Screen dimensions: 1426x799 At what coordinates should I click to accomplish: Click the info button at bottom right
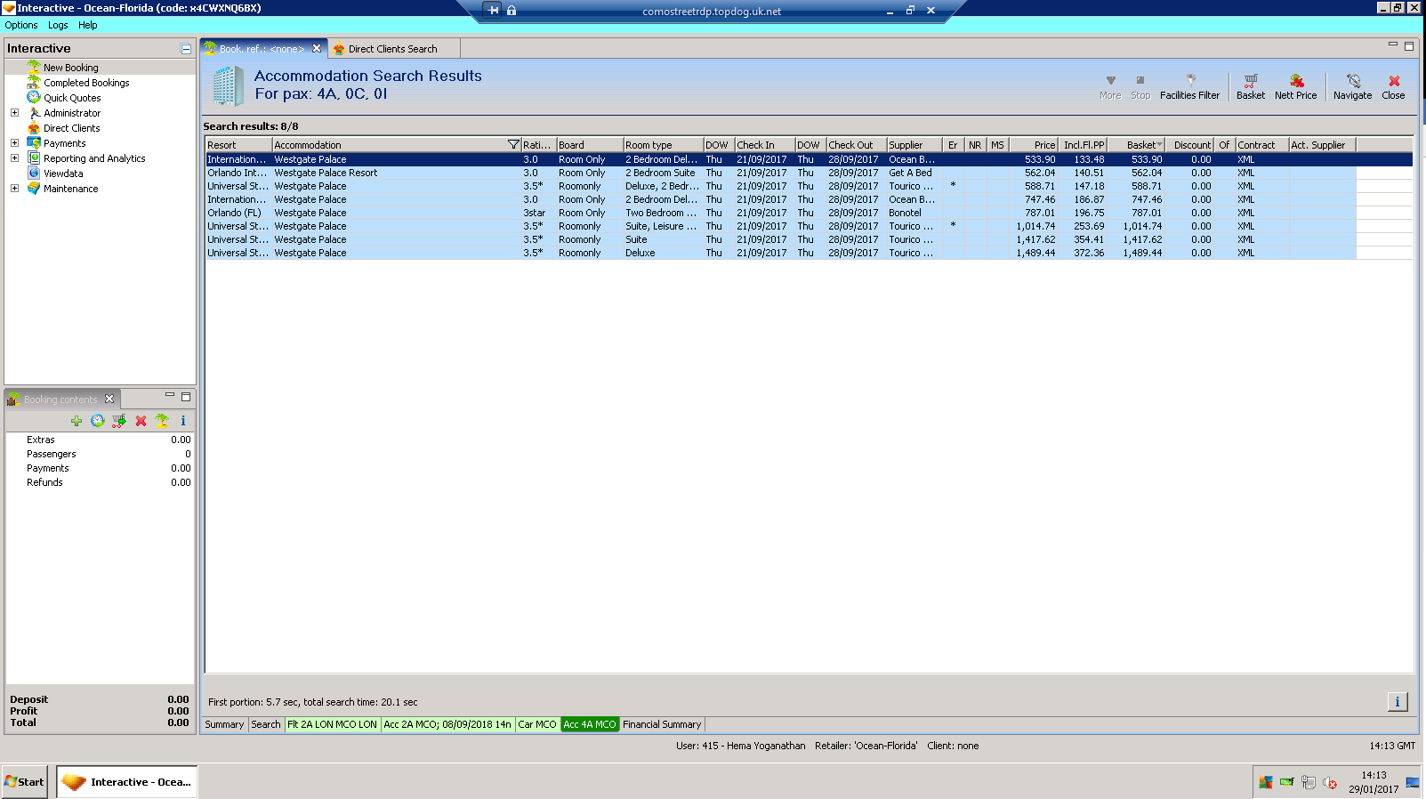coord(1397,702)
